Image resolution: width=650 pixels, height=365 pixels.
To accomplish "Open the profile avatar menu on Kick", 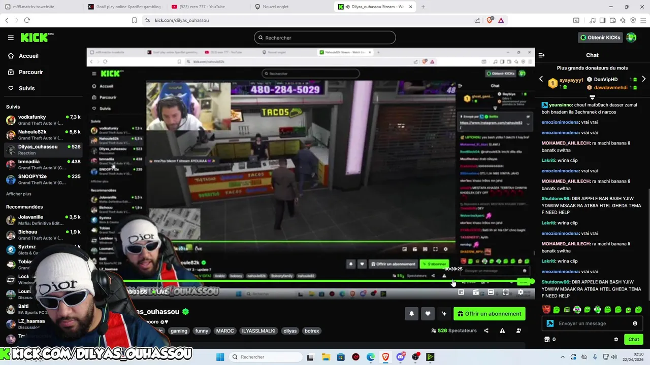I will point(631,38).
